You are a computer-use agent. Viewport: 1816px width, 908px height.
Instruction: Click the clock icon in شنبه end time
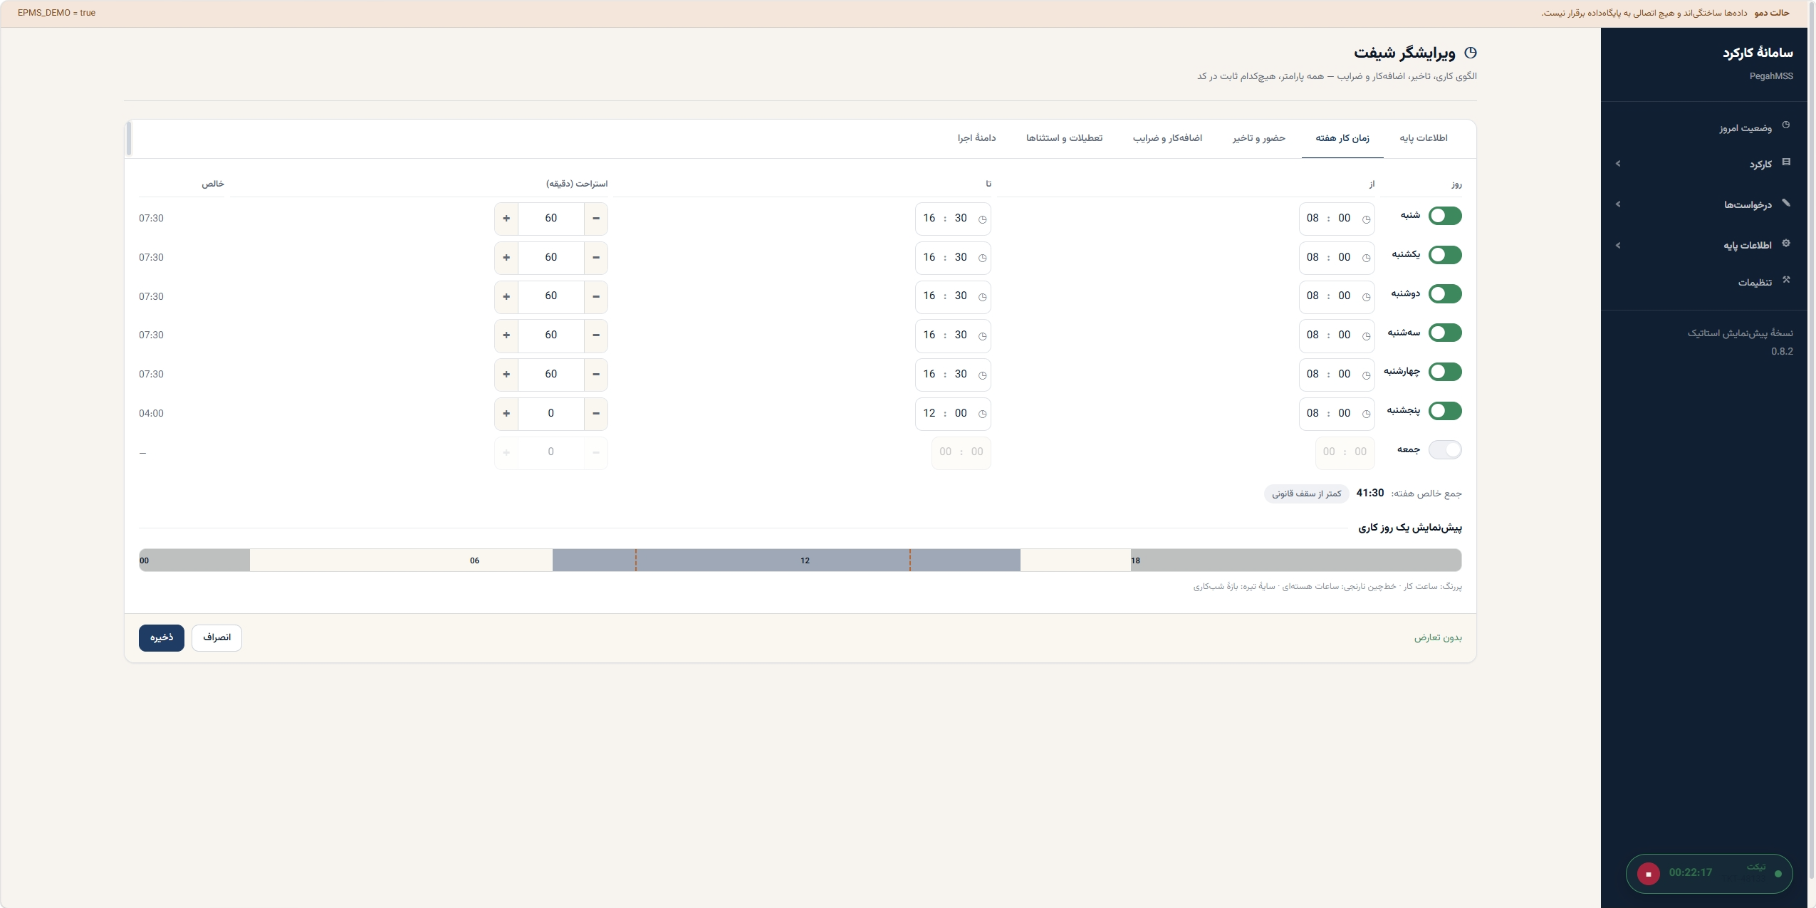coord(982,219)
